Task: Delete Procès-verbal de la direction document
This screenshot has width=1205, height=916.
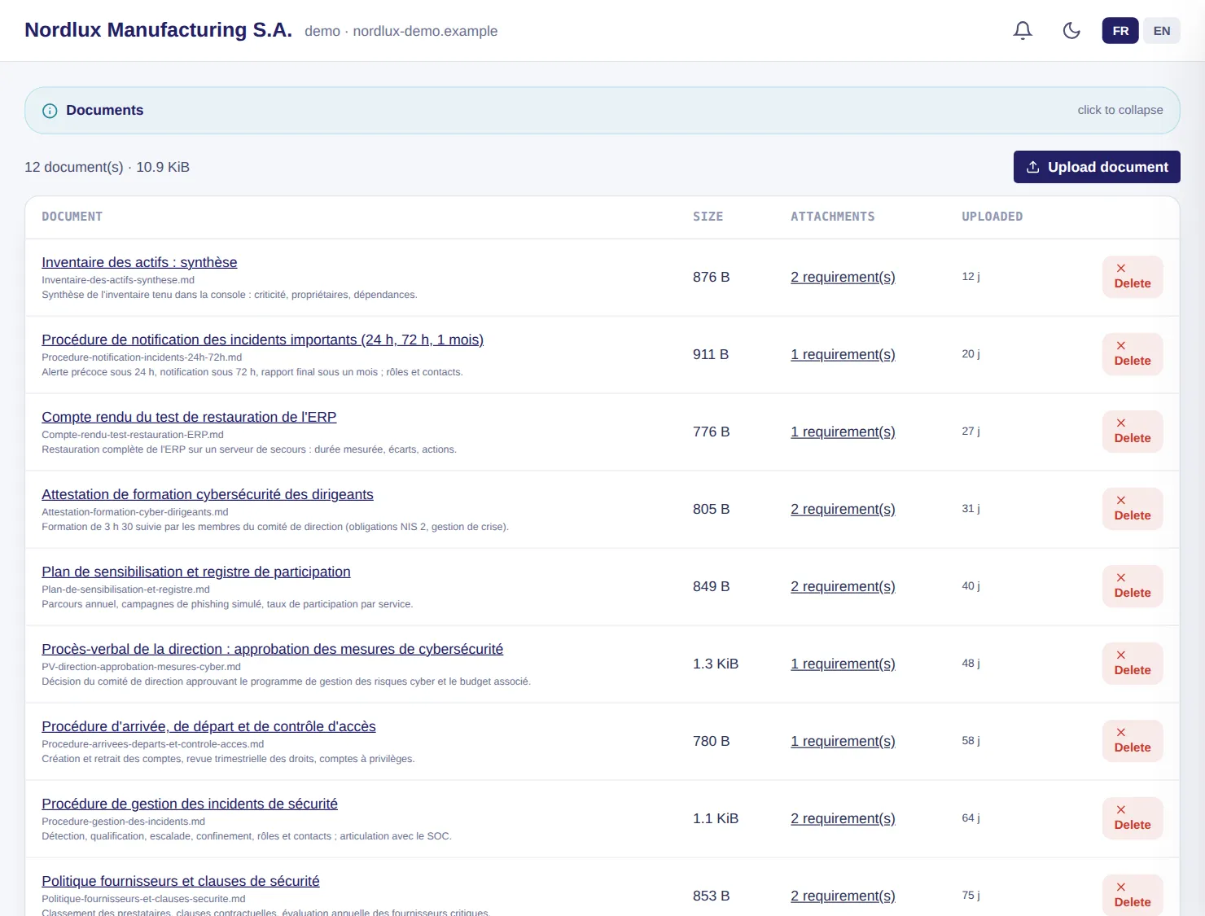Action: pos(1133,664)
